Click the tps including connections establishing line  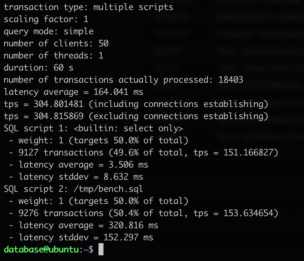[136, 104]
